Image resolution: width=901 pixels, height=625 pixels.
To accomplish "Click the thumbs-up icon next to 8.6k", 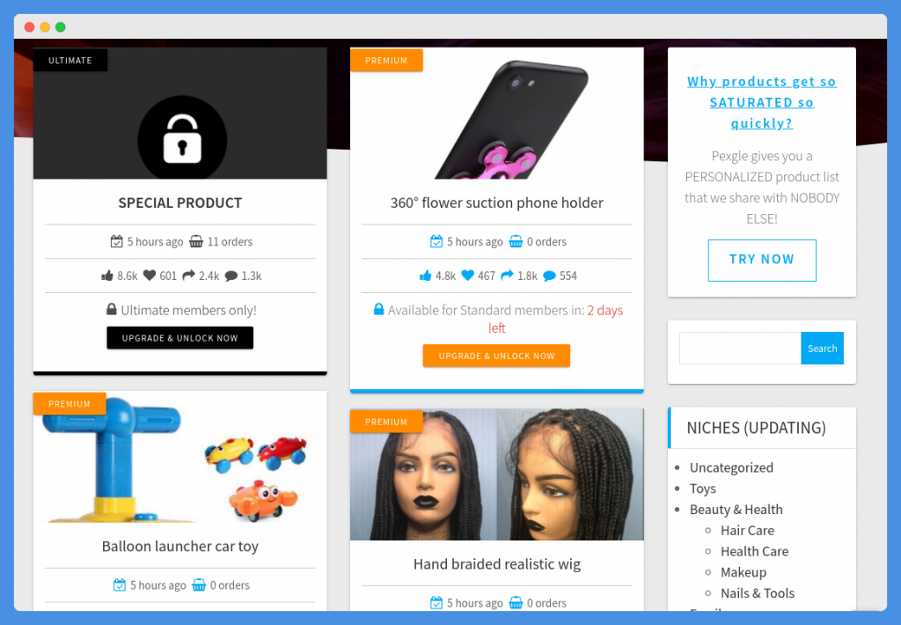I will pos(106,276).
